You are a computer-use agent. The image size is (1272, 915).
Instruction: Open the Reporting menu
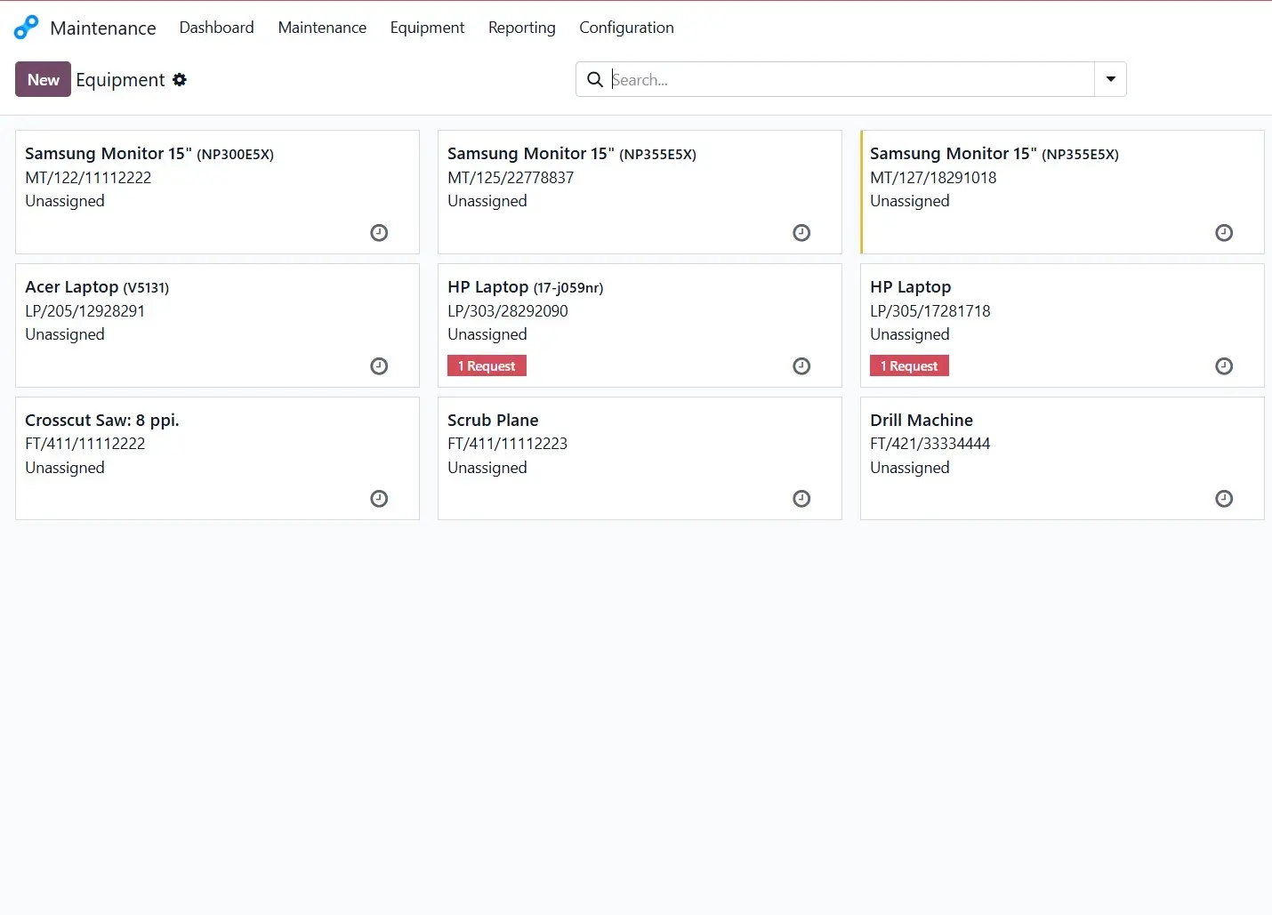[x=522, y=28]
